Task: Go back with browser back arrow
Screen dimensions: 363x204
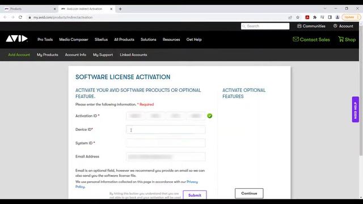Action: pos(5,17)
